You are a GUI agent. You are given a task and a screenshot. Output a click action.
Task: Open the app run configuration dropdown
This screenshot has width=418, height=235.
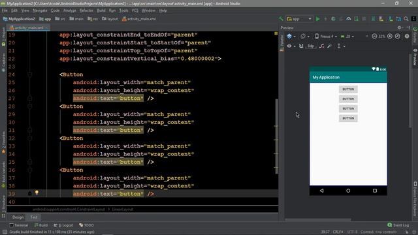tap(299, 19)
